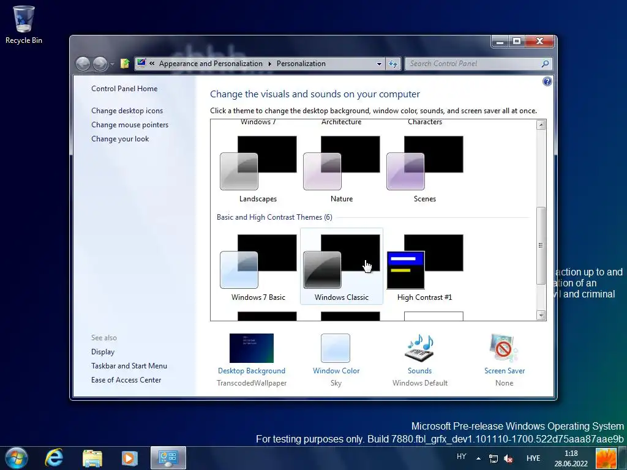Expand the address bar breadcrumb chevrons

[152, 63]
